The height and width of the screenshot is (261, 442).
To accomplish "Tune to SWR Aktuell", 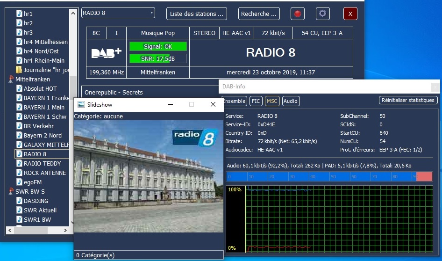I will [x=40, y=210].
